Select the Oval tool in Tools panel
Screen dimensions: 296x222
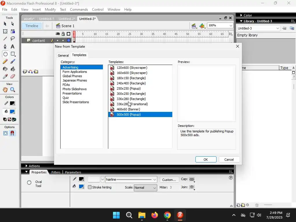[x=5, y=54]
